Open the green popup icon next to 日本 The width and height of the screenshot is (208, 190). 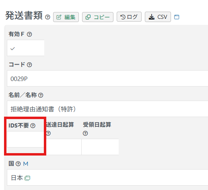tap(27, 178)
